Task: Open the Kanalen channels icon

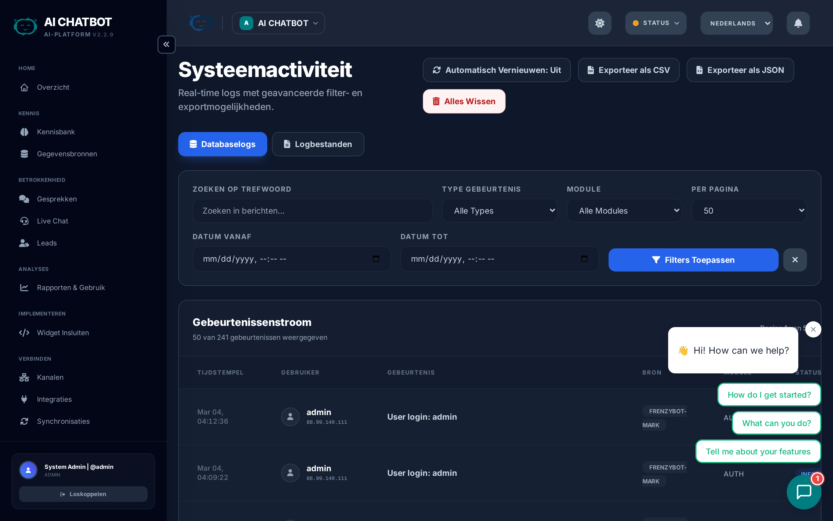Action: click(x=24, y=377)
